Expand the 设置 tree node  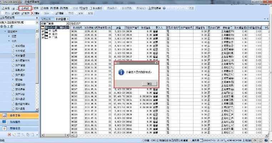9,36
